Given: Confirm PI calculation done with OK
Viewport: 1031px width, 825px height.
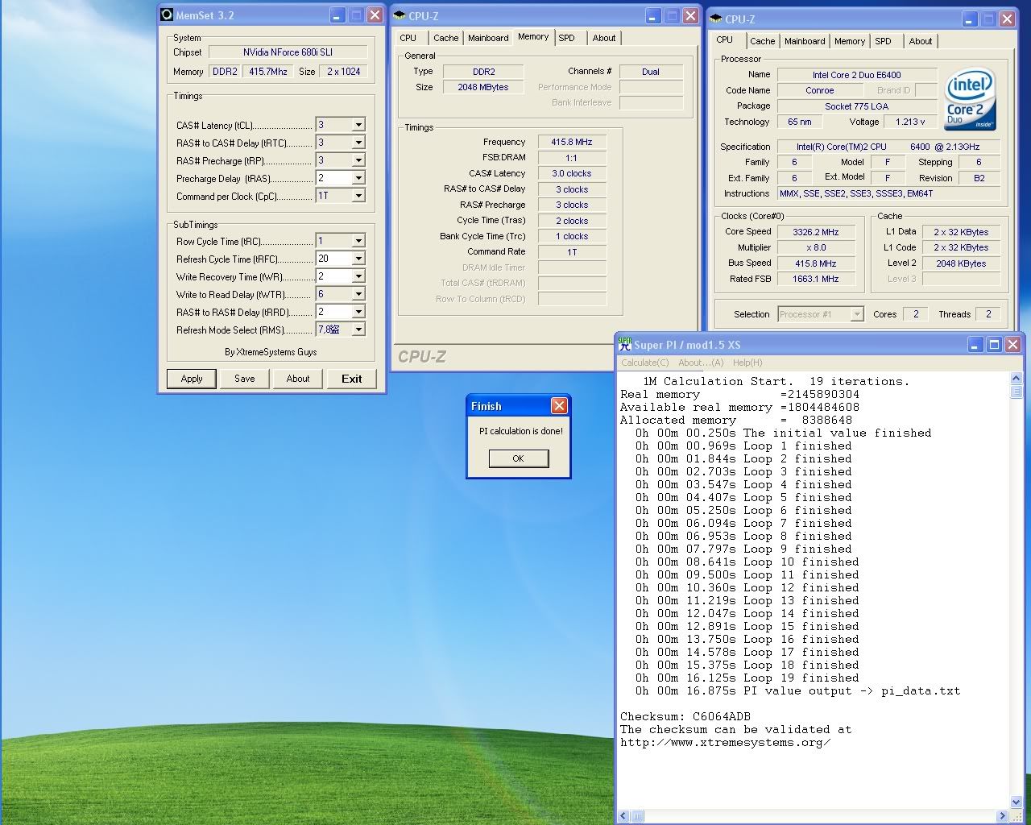Looking at the screenshot, I should pyautogui.click(x=518, y=458).
